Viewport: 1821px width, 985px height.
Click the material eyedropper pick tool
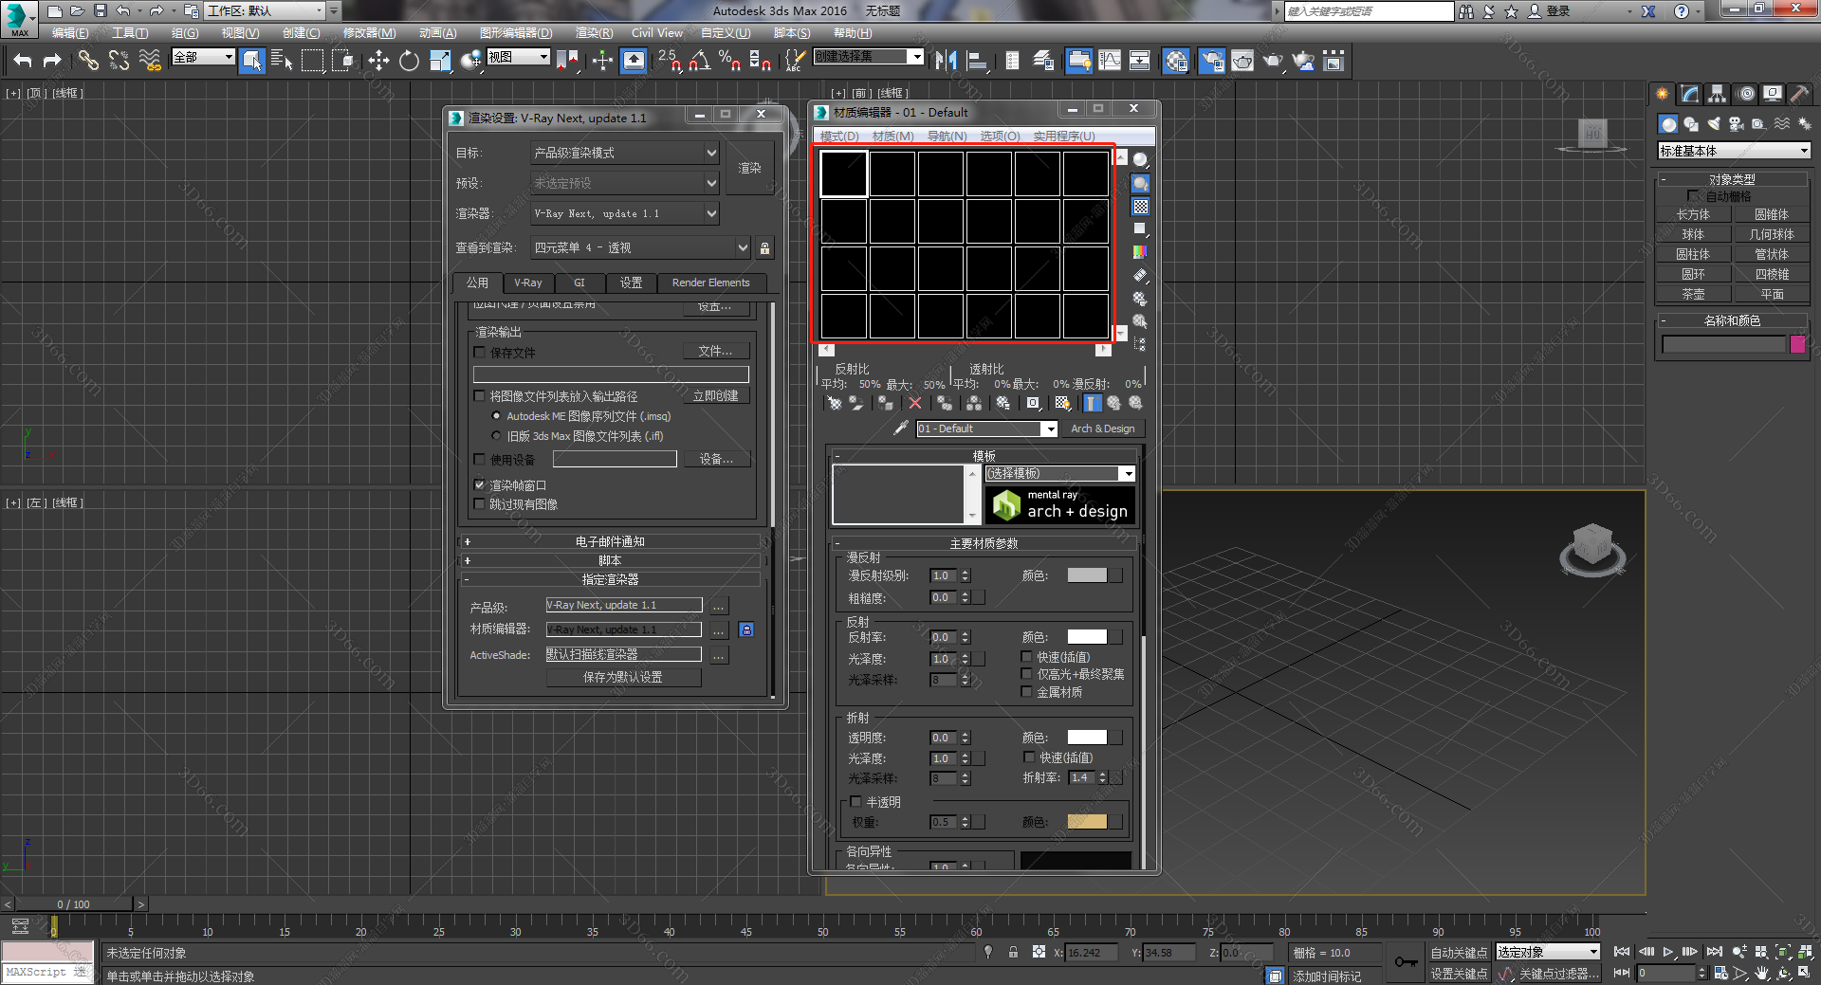[x=901, y=429]
